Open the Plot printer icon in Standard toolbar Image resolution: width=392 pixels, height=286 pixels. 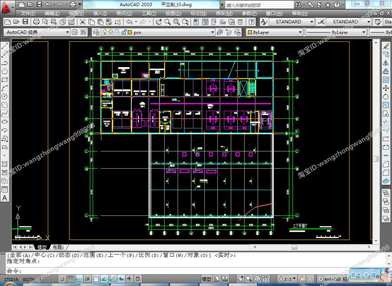[x=36, y=22]
